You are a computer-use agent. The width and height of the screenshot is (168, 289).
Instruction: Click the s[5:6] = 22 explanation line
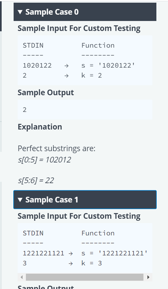[36, 180]
